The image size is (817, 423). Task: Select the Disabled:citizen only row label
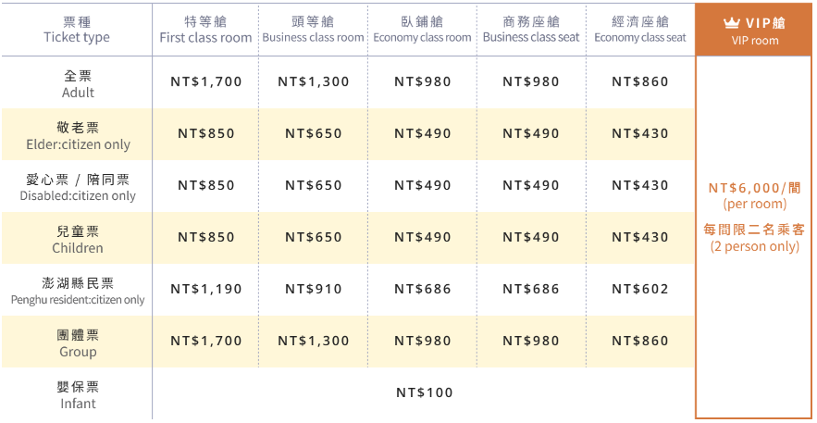[x=78, y=188]
